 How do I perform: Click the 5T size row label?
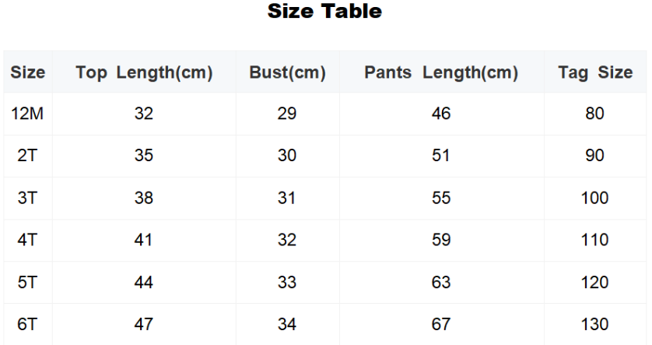27,282
